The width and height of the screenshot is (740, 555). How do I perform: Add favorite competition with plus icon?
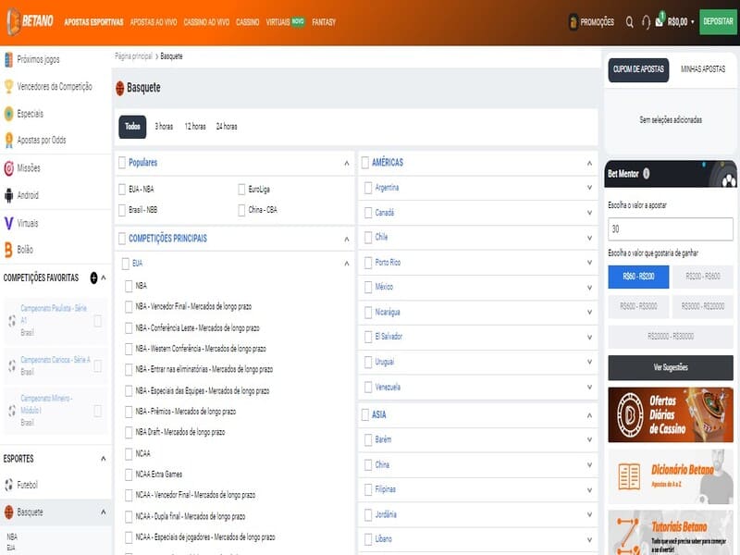[x=94, y=278]
